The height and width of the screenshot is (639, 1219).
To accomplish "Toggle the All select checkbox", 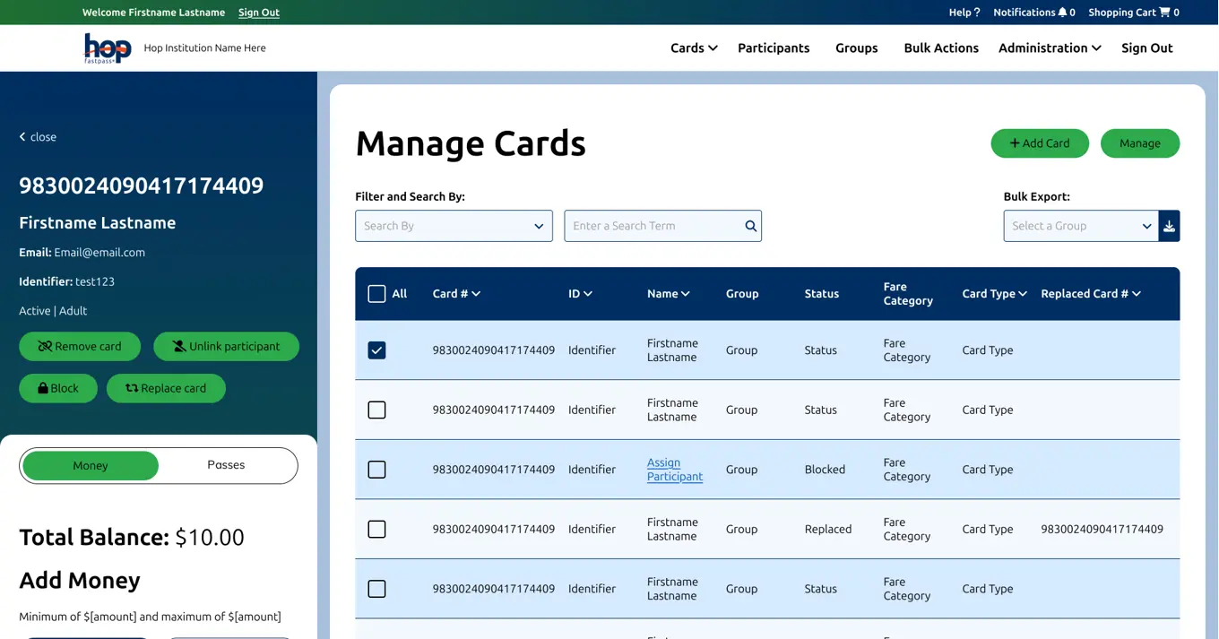I will (x=376, y=294).
